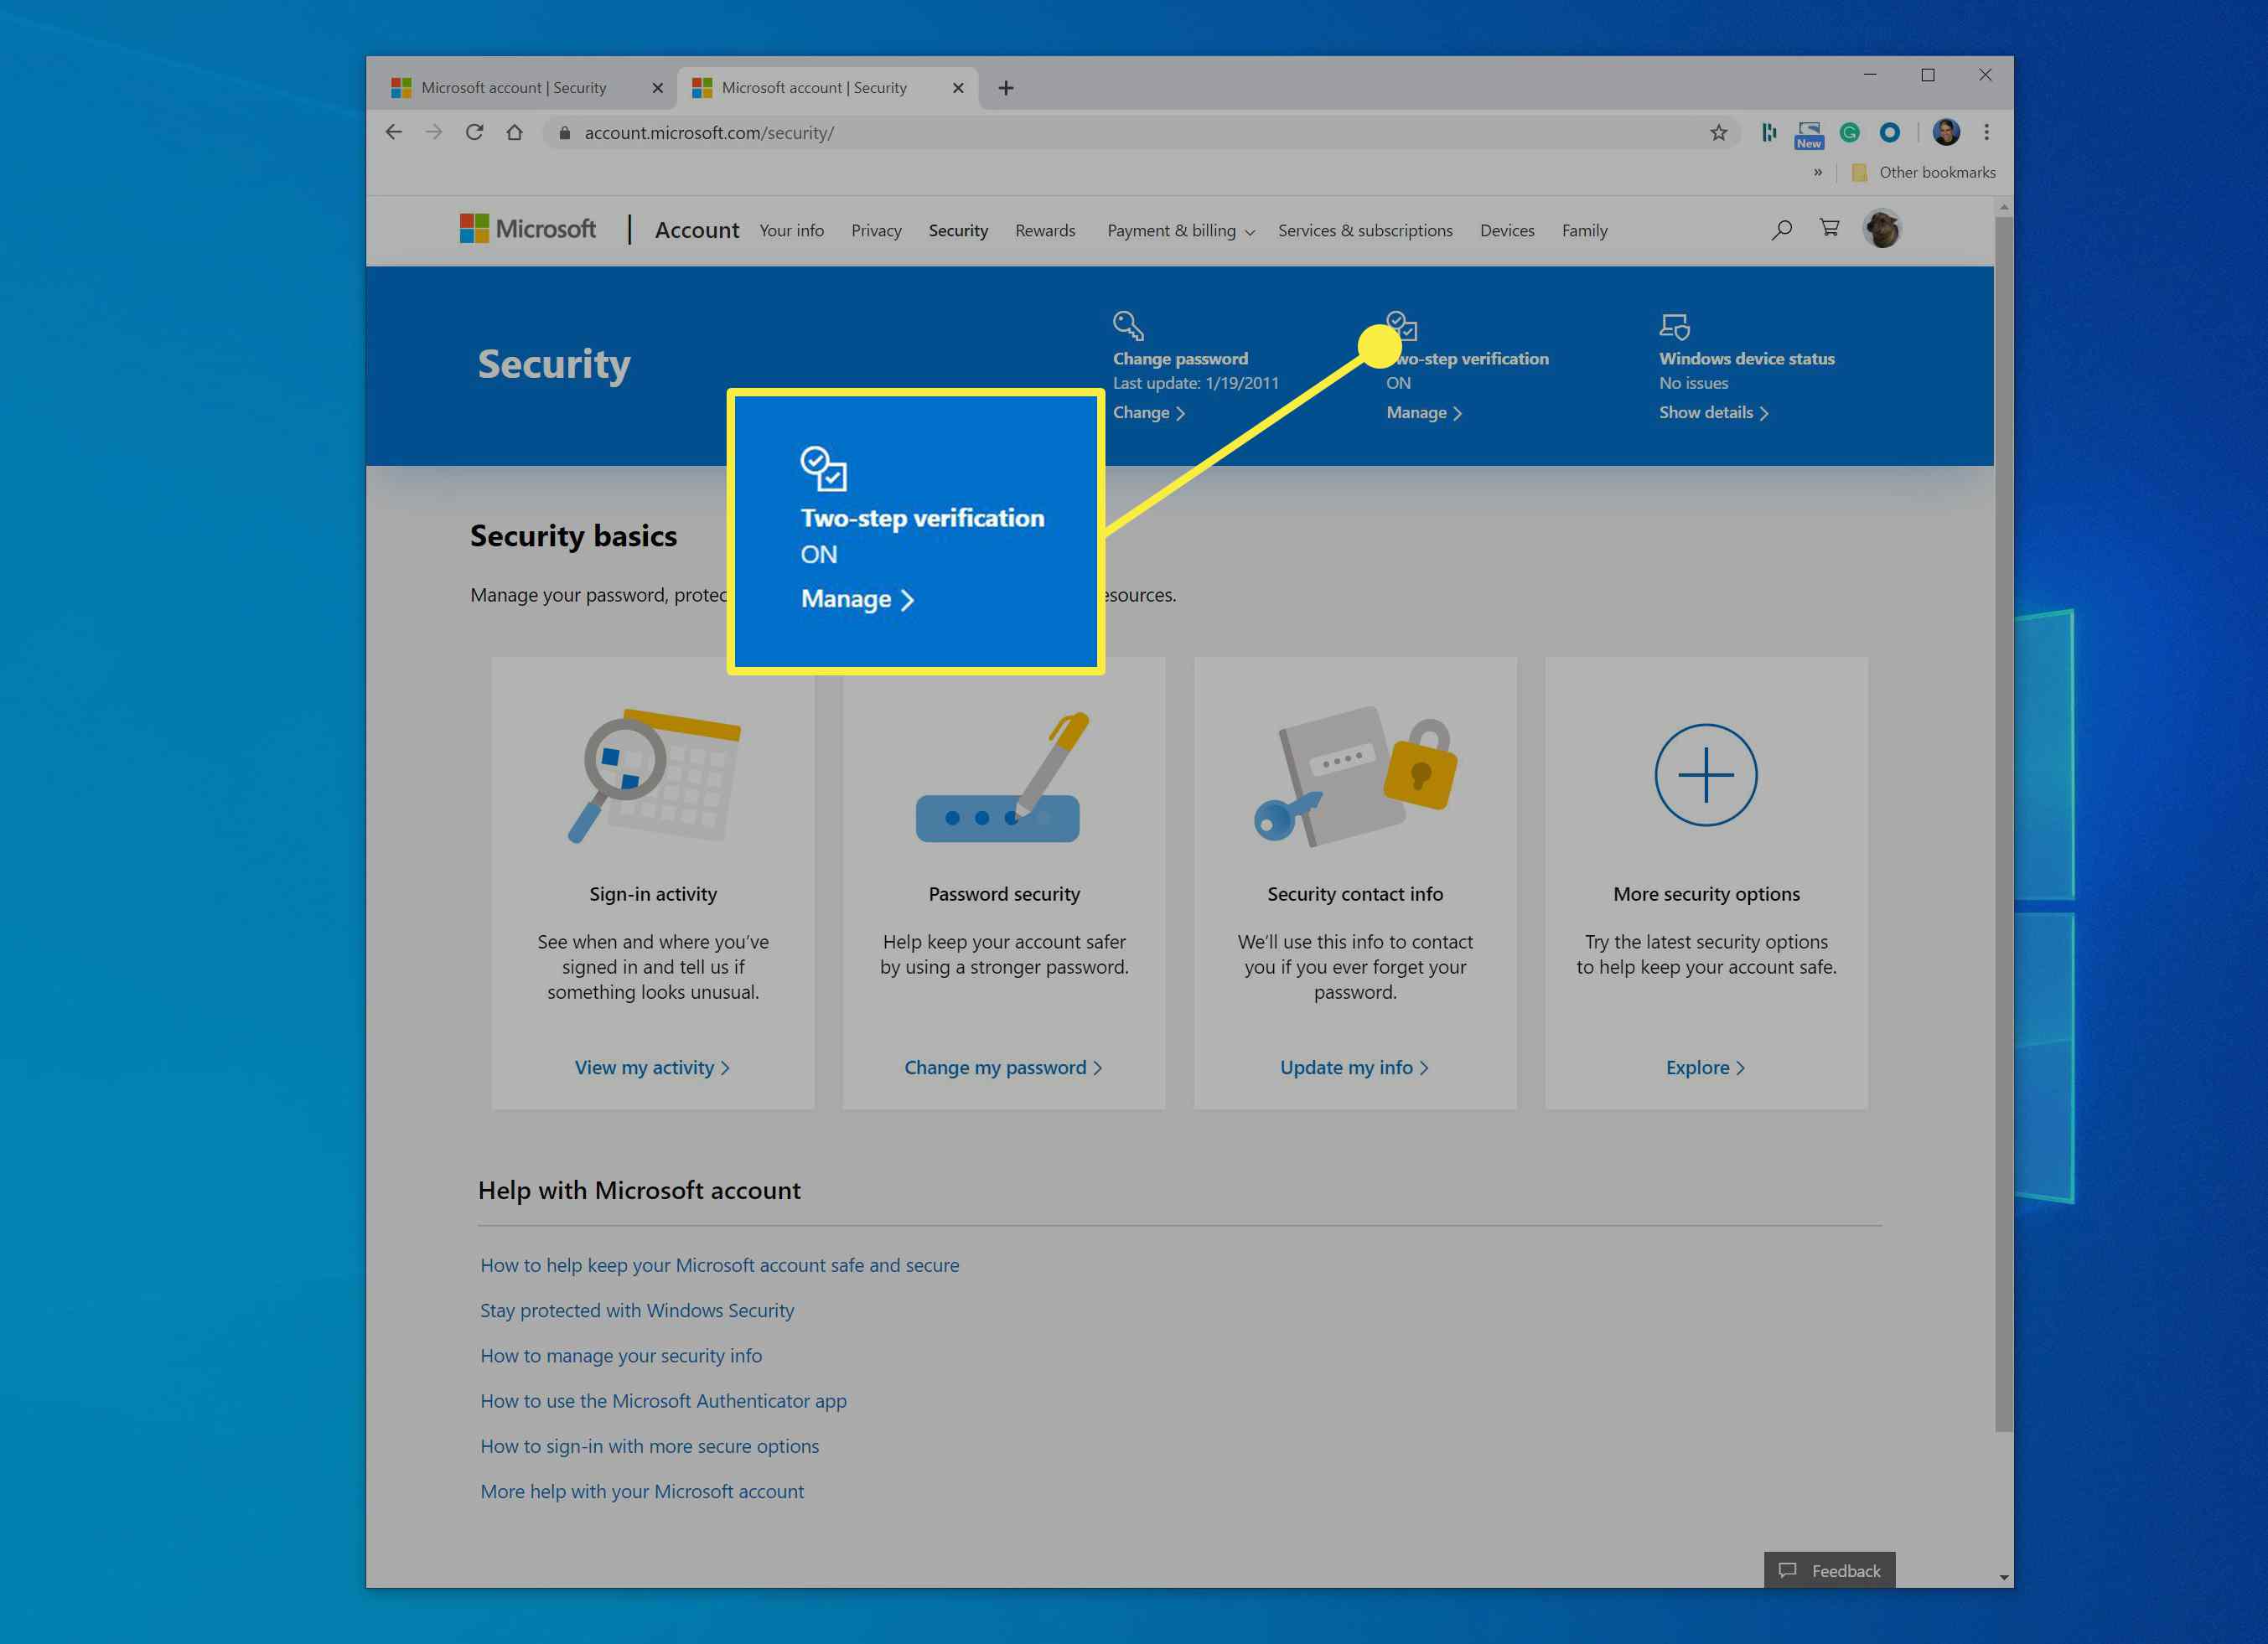Open the Privacy section
2268x1644 pixels.
(876, 231)
